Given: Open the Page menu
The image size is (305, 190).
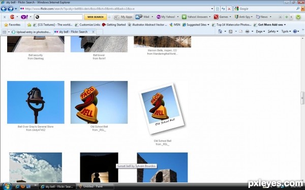Looking at the screenshot, I should [260, 31].
